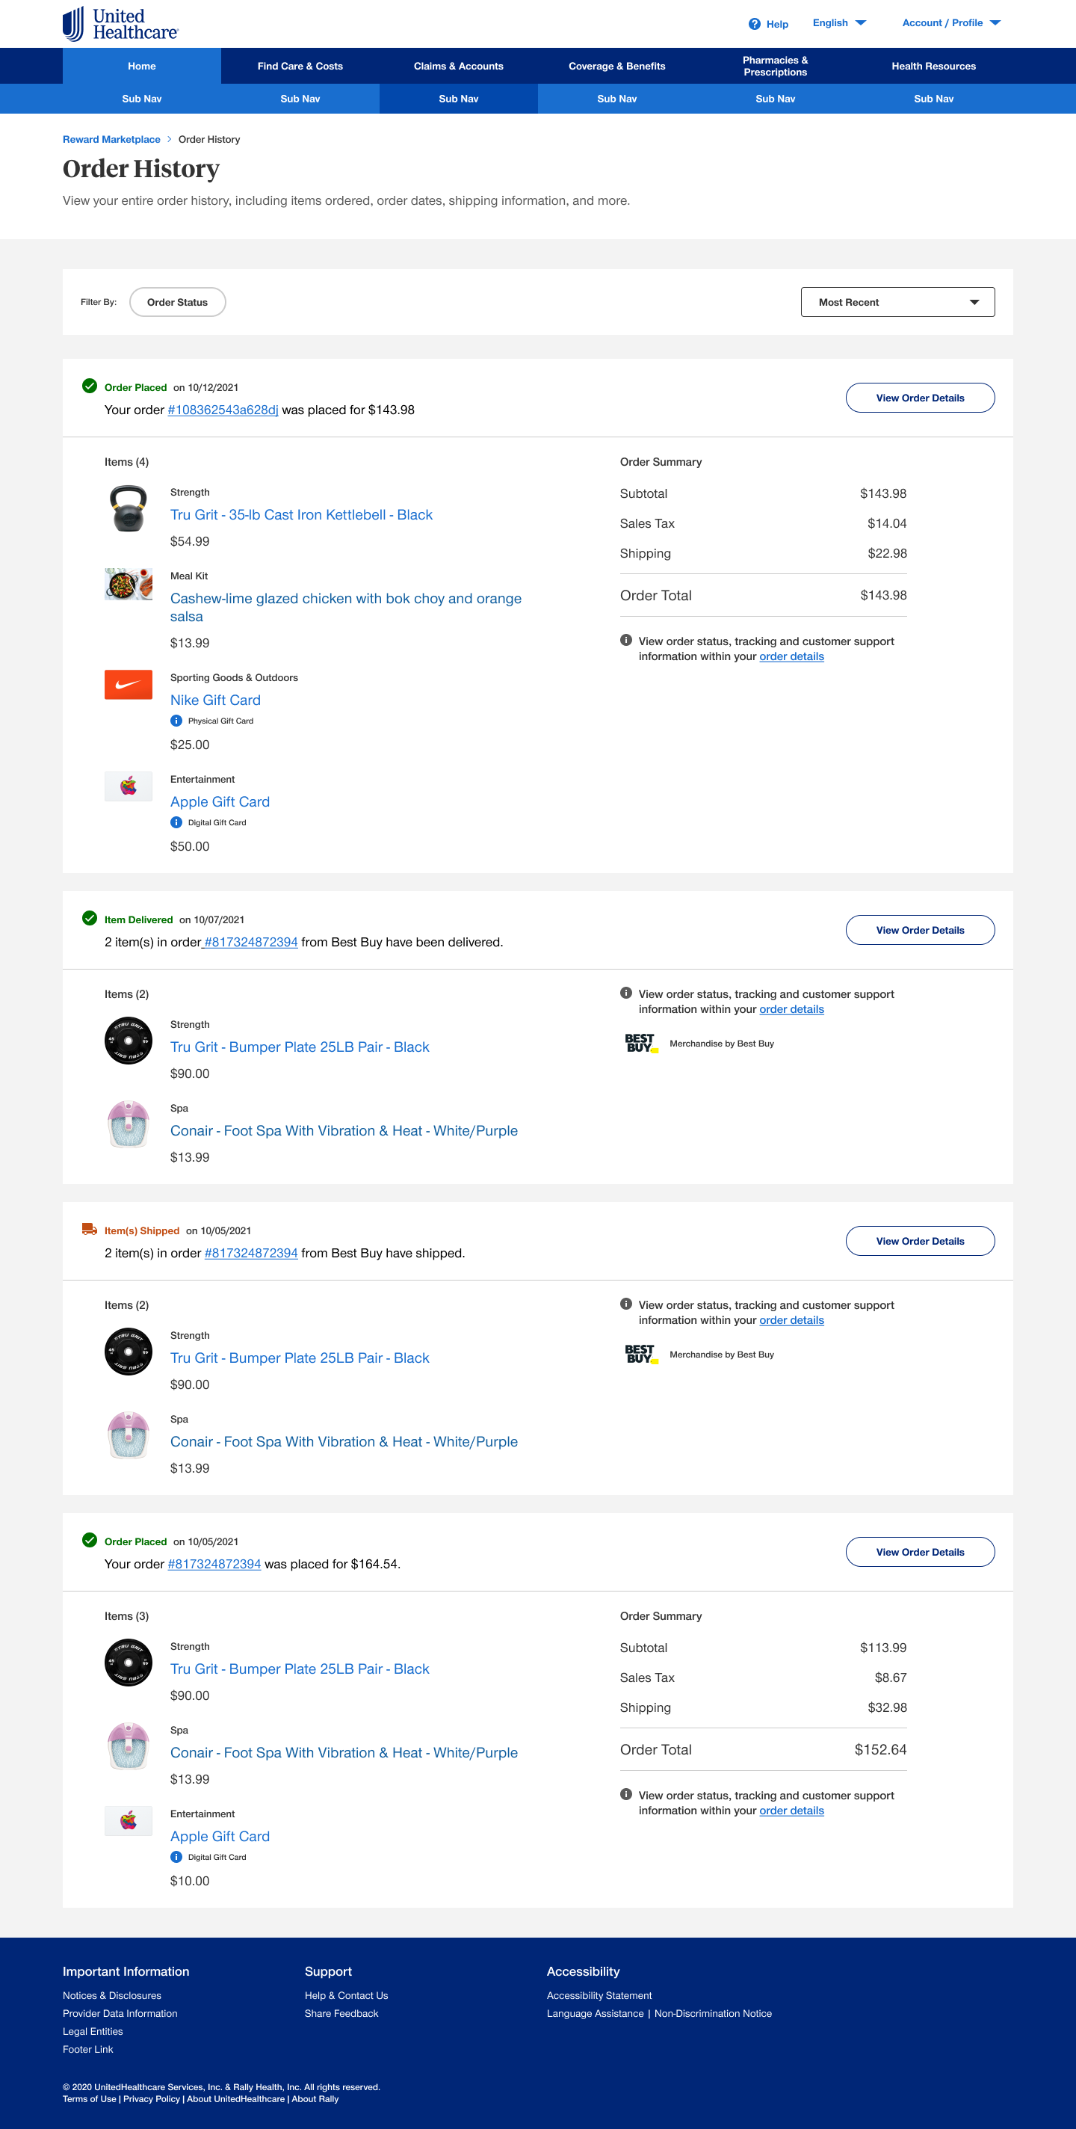
Task: Click info icon beside $10.00 Digital Gift Card
Action: (176, 1857)
